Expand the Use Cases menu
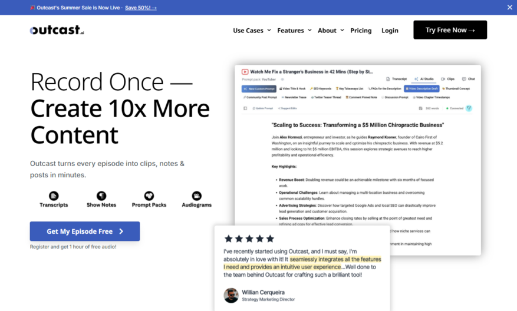Image resolution: width=517 pixels, height=311 pixels. point(252,30)
